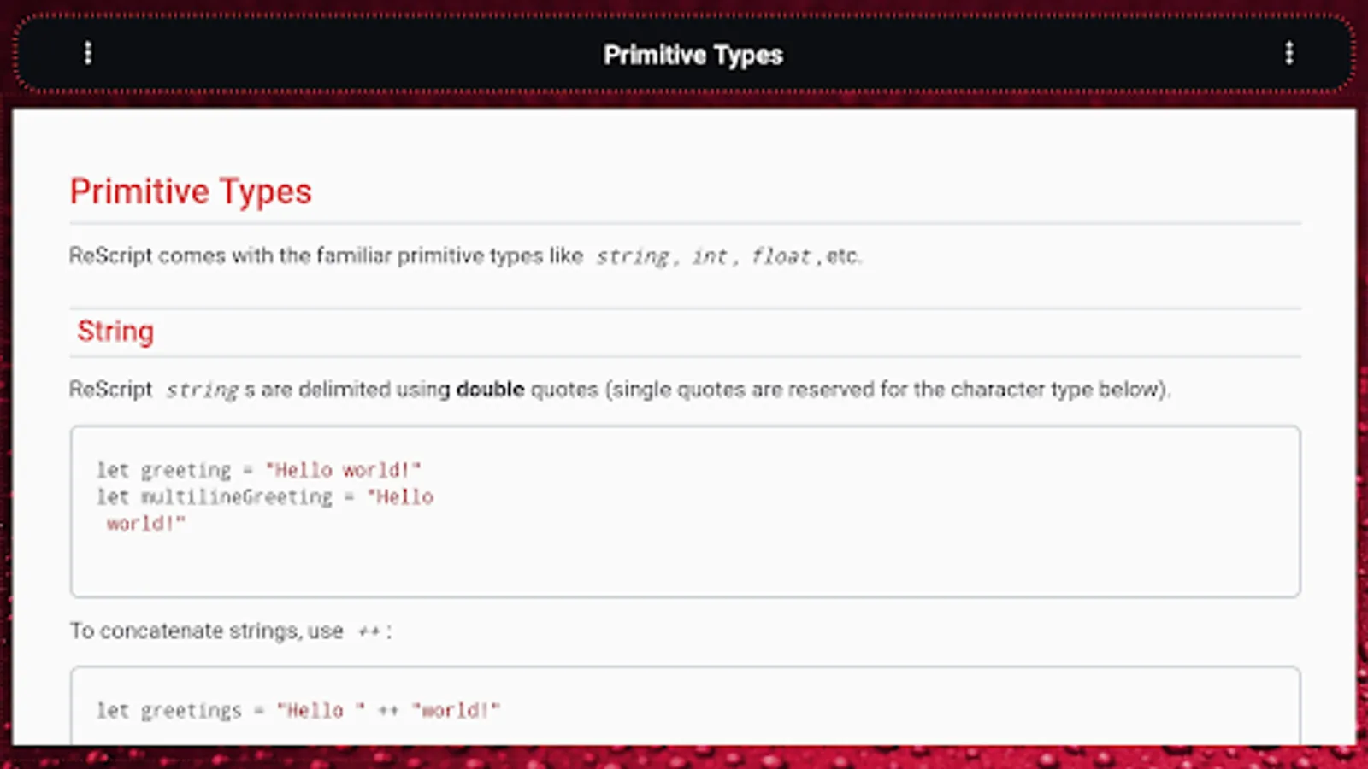The height and width of the screenshot is (769, 1368).
Task: Click the inline code word 'int'
Action: 710,256
